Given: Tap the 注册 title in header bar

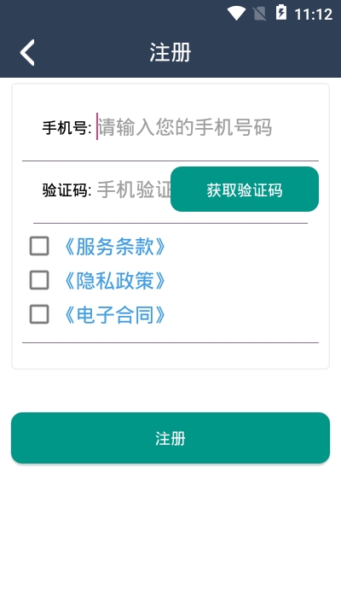Looking at the screenshot, I should coord(170,52).
